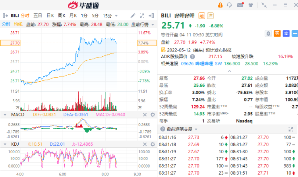The image size is (298, 177).
Task: Close the KDJ indicator panel
Action: click(x=145, y=145)
